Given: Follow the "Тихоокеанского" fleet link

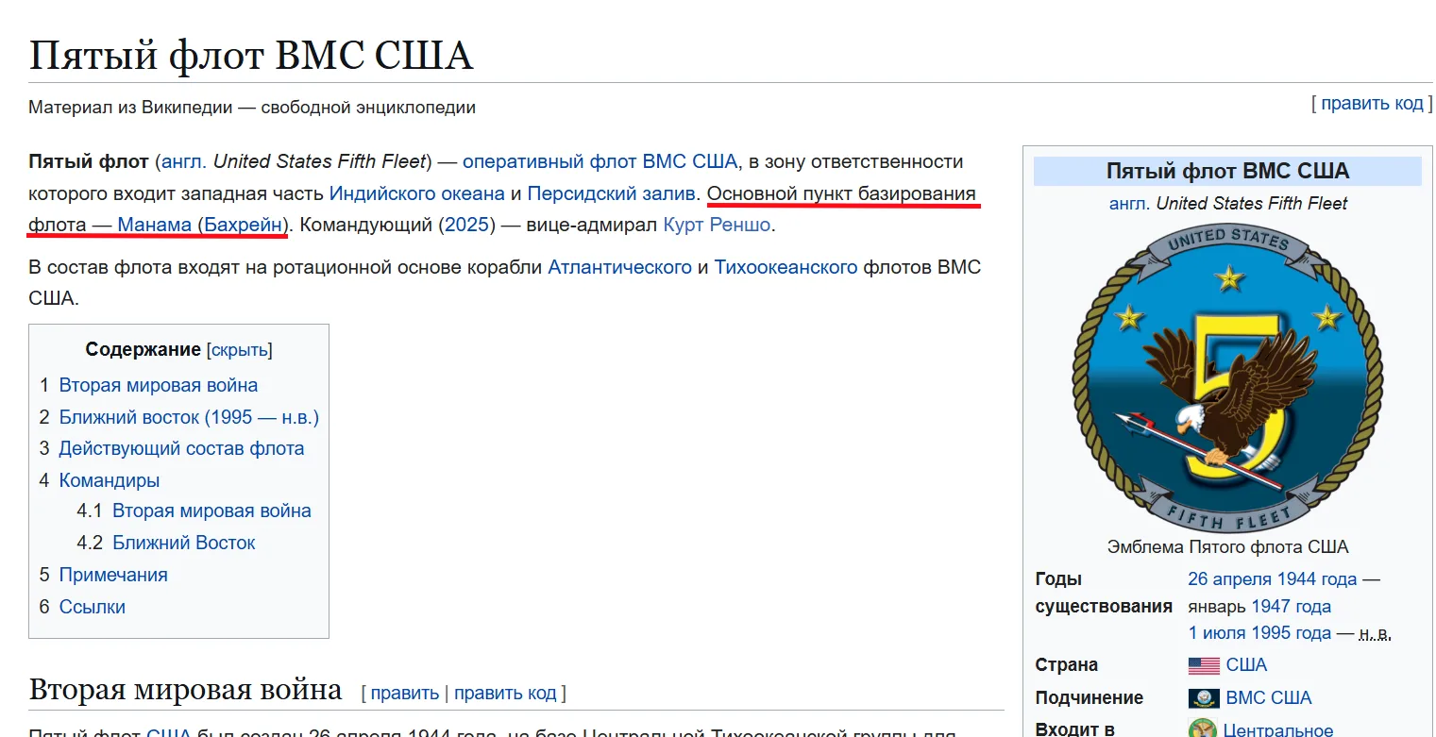Looking at the screenshot, I should (x=786, y=267).
